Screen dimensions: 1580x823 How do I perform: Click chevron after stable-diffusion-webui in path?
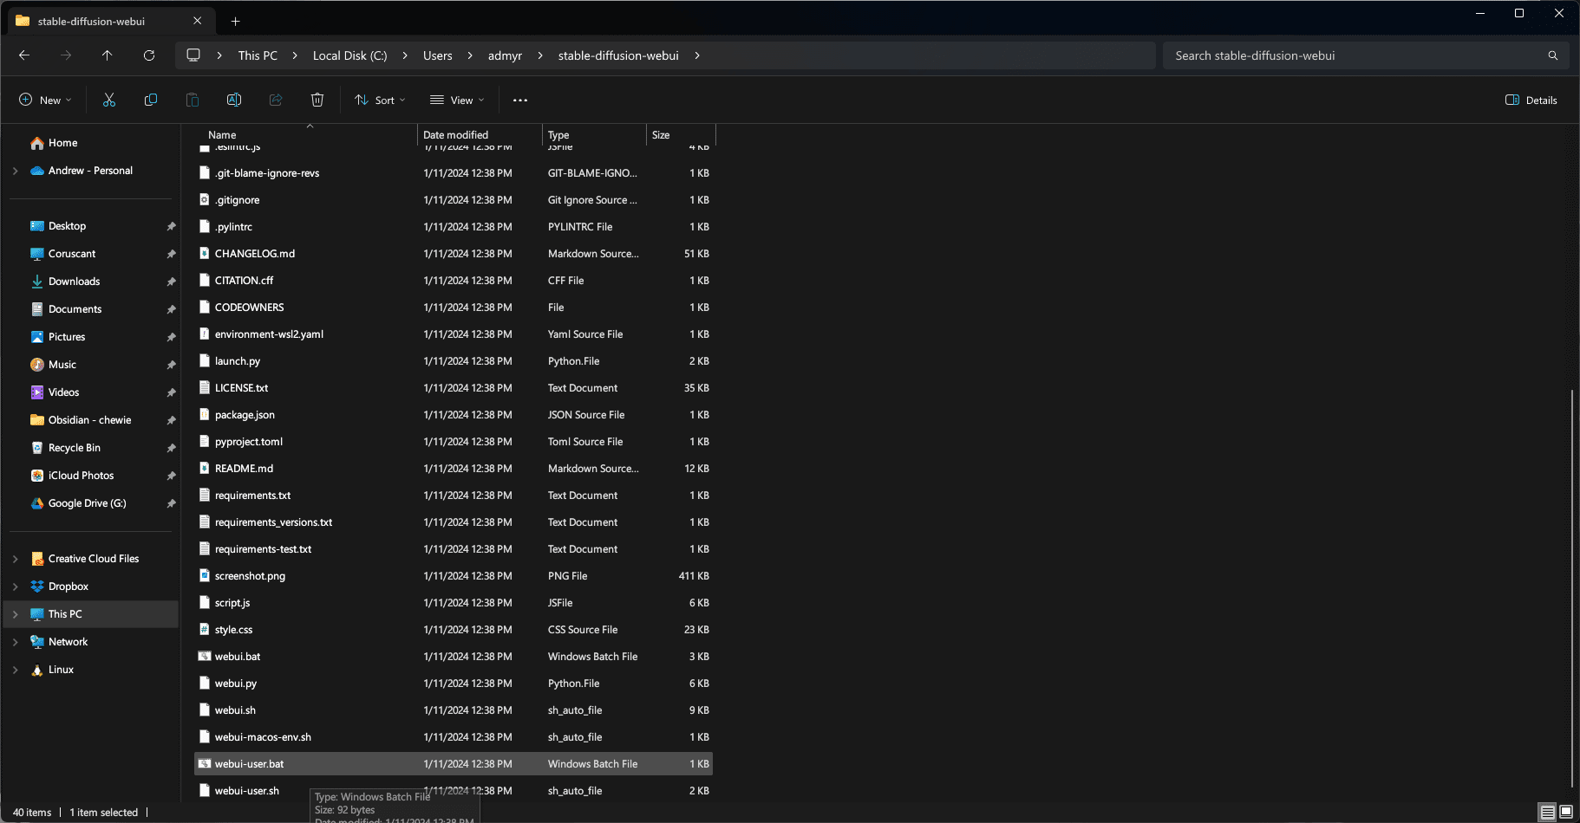click(x=697, y=55)
